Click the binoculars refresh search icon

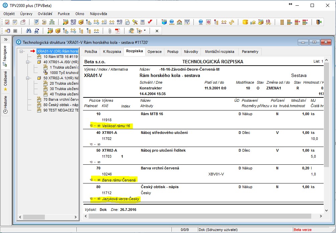coord(36,31)
